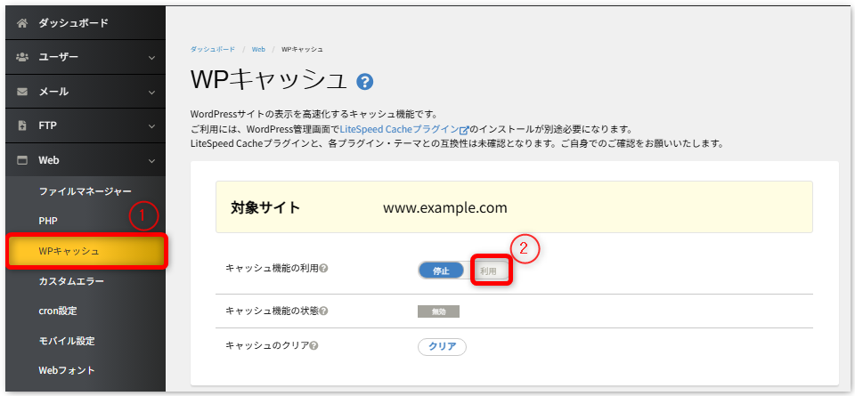
Task: Click the 無効 status badge
Action: pyautogui.click(x=438, y=311)
